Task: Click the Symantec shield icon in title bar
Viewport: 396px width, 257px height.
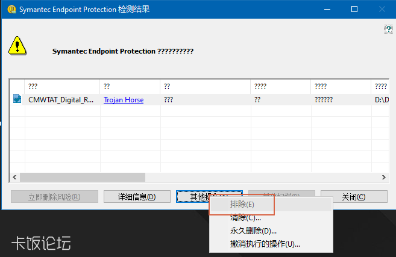Action: click(x=11, y=10)
